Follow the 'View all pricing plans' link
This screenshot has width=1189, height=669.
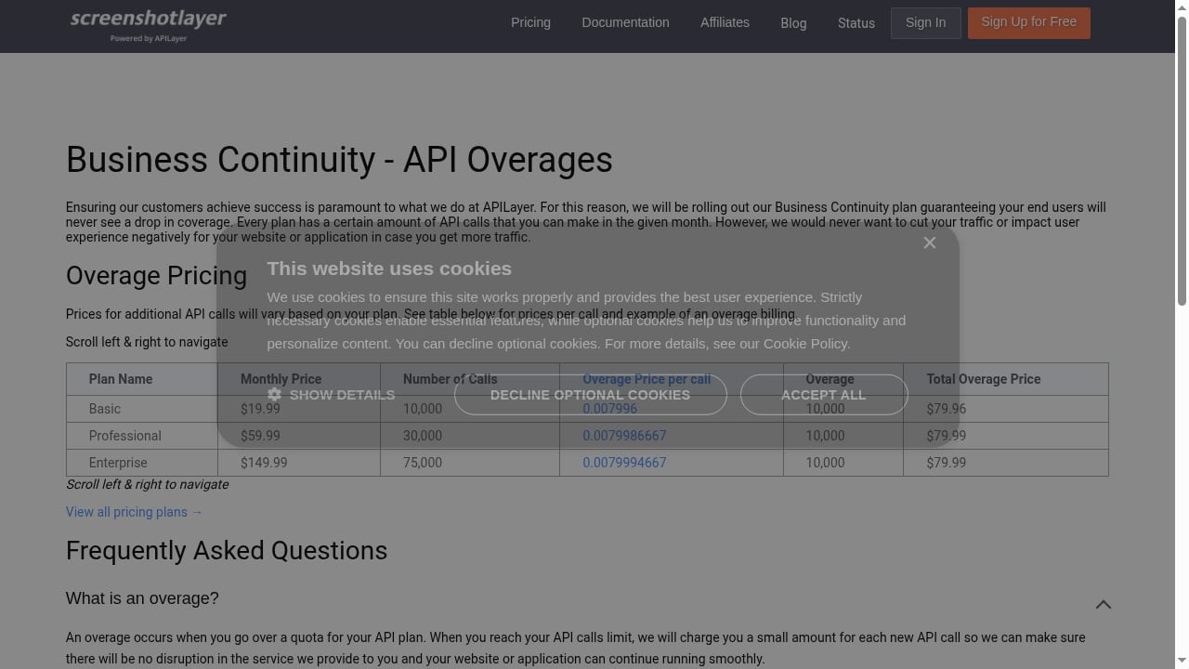(x=134, y=512)
